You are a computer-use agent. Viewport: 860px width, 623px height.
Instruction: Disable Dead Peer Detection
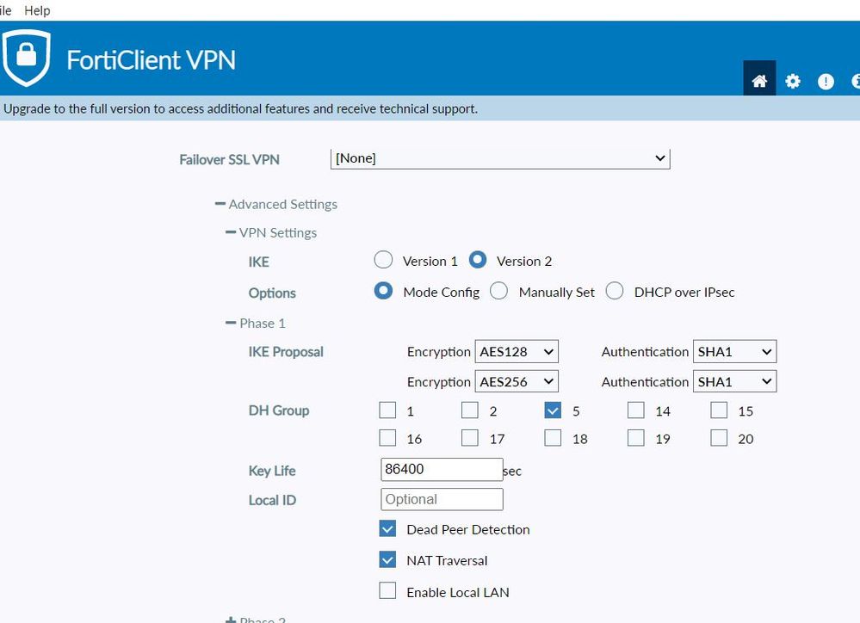point(388,529)
